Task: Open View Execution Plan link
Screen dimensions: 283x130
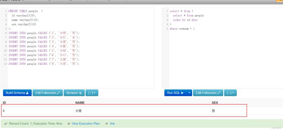Action: (86, 123)
